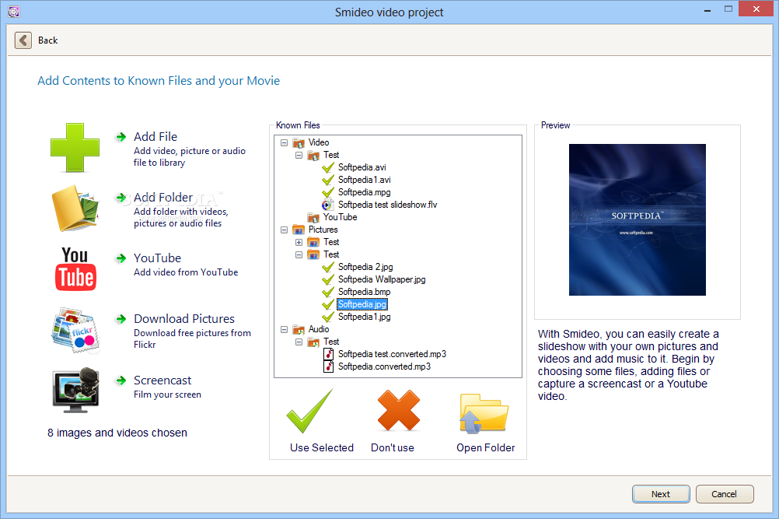Open the Download Pictures link

pyautogui.click(x=184, y=319)
